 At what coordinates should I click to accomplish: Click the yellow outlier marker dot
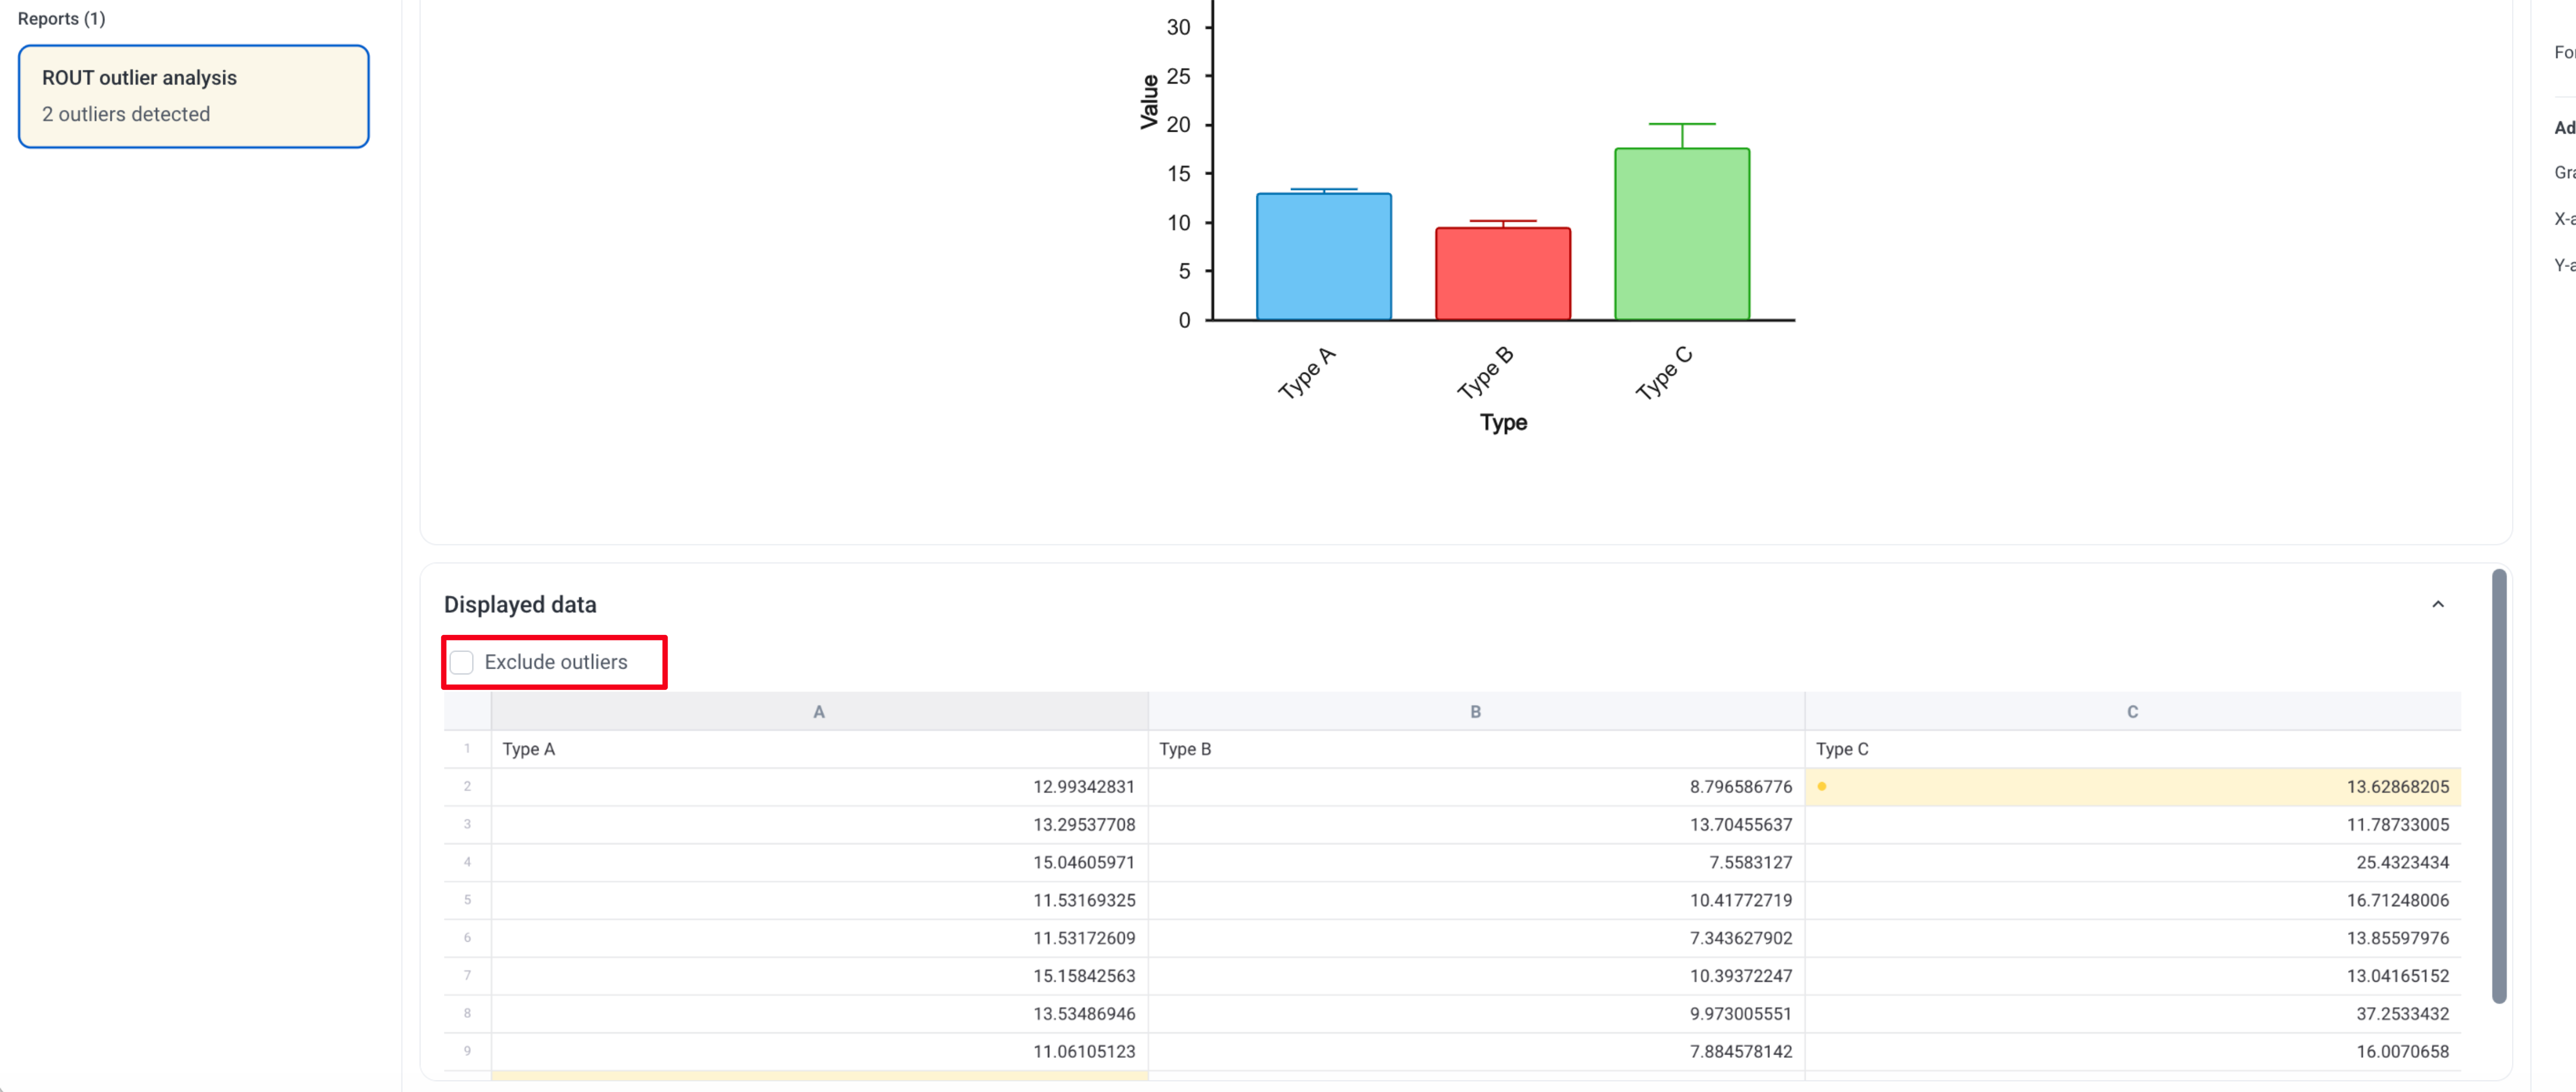[x=1822, y=786]
